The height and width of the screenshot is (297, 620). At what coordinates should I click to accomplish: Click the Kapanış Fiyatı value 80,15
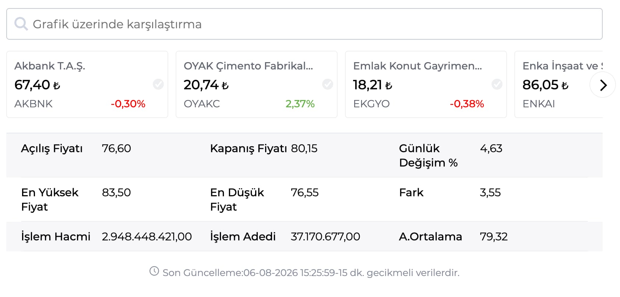304,148
